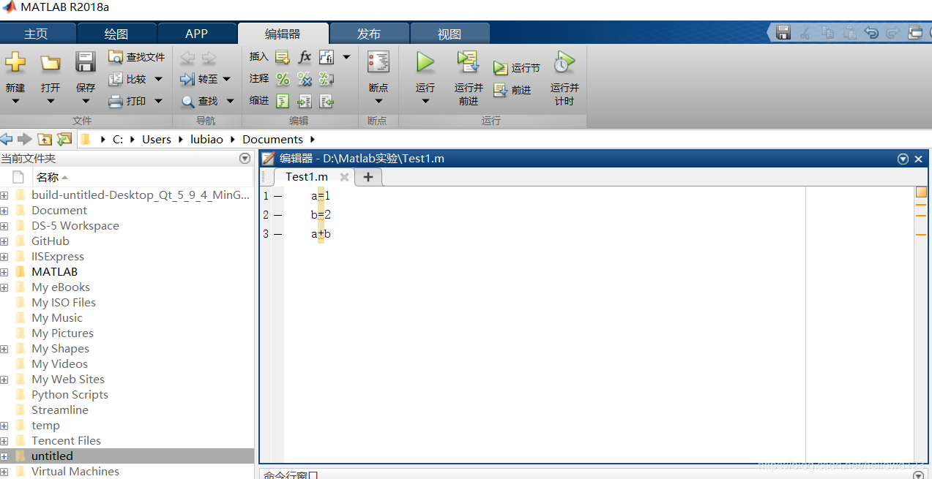Add a new editor tab with plus

(x=368, y=177)
